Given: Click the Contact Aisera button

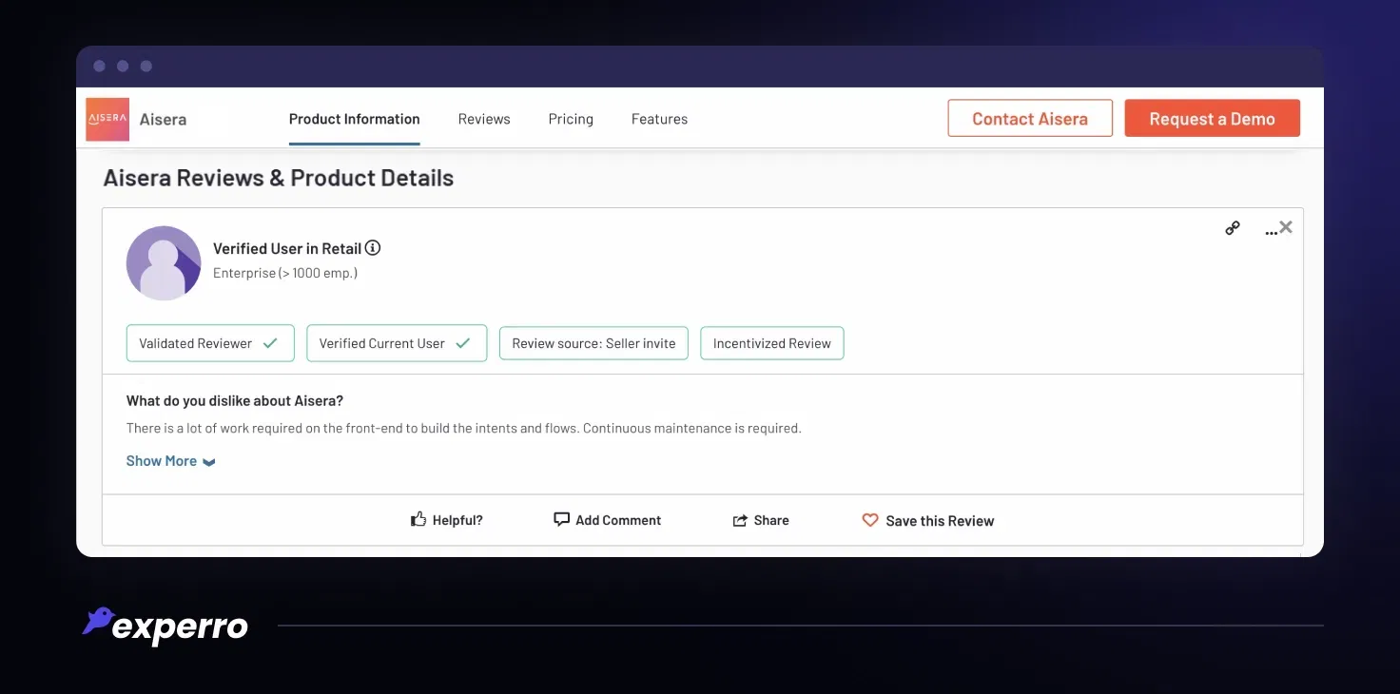Looking at the screenshot, I should coord(1030,119).
